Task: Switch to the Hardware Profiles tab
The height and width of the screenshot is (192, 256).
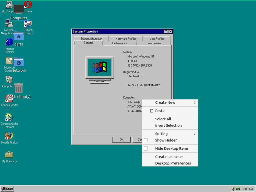Action: point(126,39)
